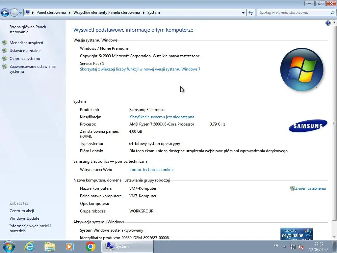This screenshot has width=337, height=253.
Task: Select Panel sterowania breadcrumb
Action: coord(51,13)
